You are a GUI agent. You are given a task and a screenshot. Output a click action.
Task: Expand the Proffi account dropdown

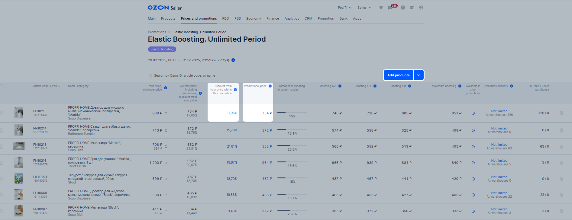[344, 8]
